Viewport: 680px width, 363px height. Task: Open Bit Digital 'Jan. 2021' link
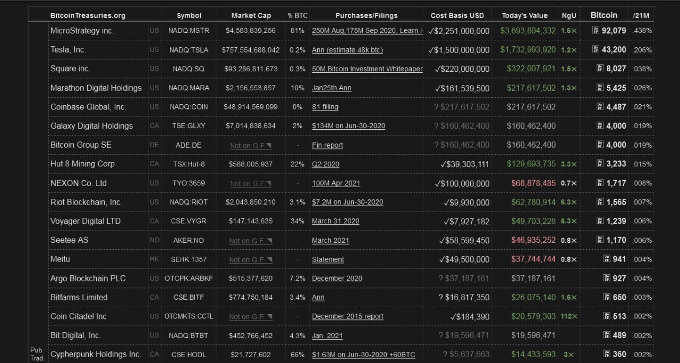pos(327,336)
